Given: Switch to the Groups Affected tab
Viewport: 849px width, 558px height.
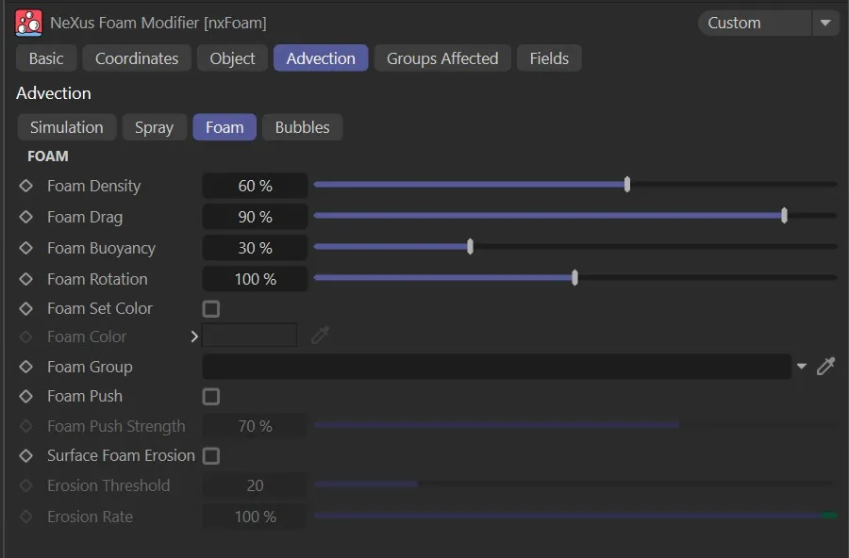Looking at the screenshot, I should click(441, 58).
